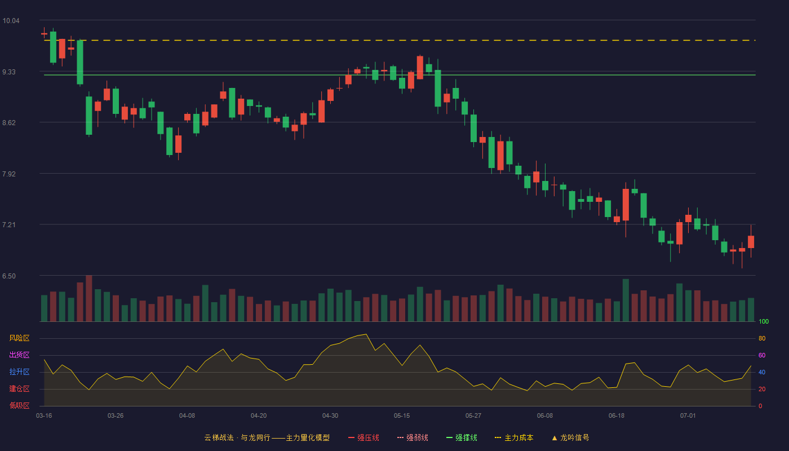
Task: Click the 低吸区 zone label
Action: 20,405
